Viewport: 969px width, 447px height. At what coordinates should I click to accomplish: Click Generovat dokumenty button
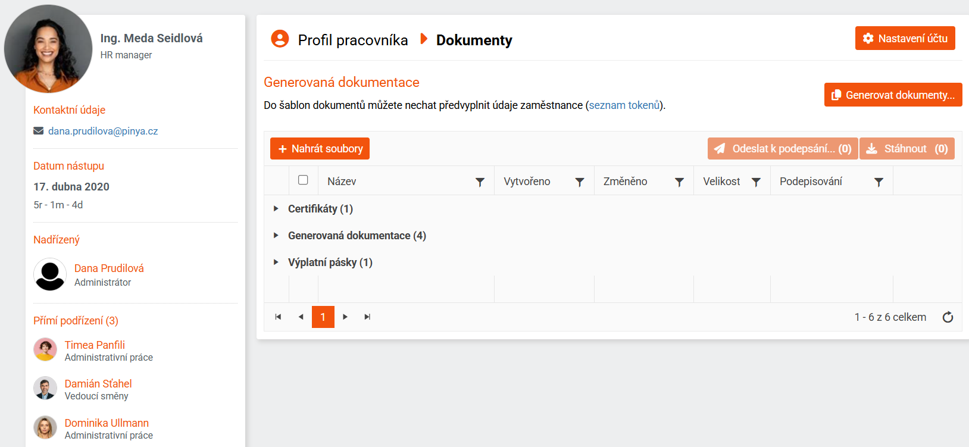point(893,95)
